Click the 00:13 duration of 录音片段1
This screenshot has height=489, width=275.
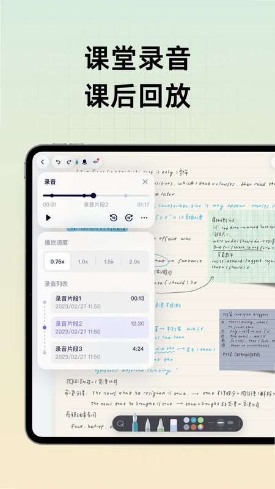pos(137,298)
